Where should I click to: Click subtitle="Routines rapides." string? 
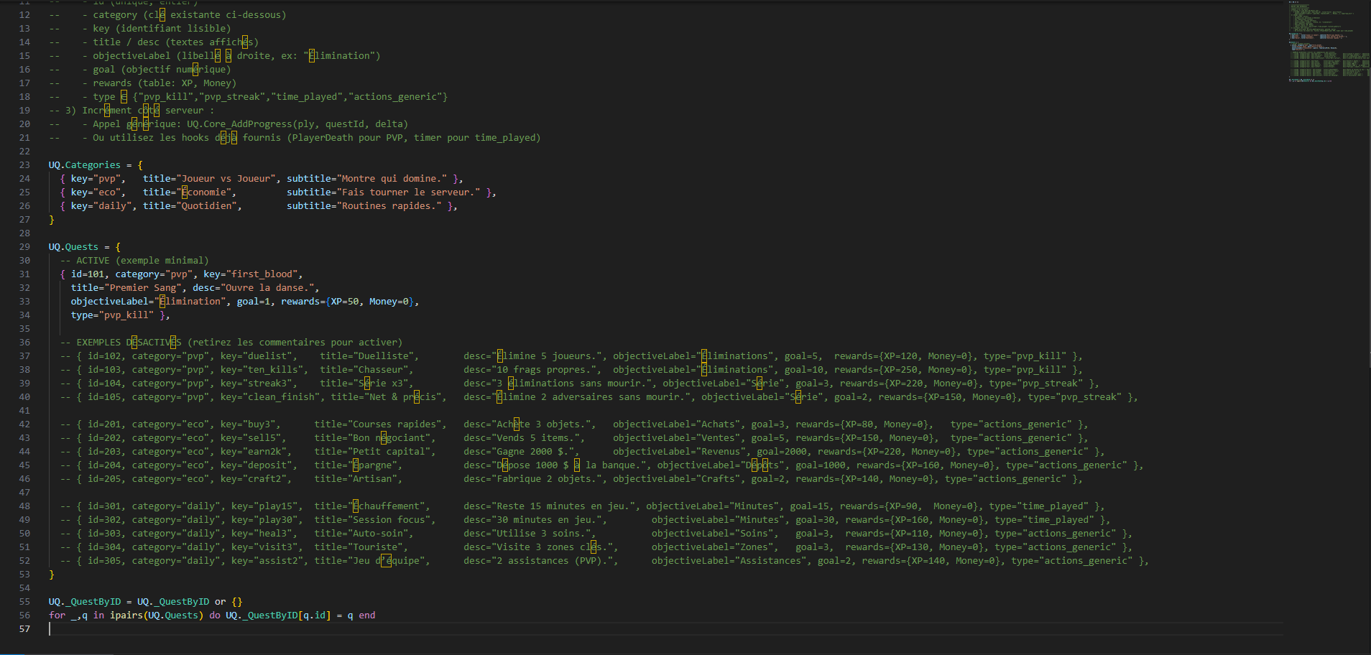(x=364, y=206)
